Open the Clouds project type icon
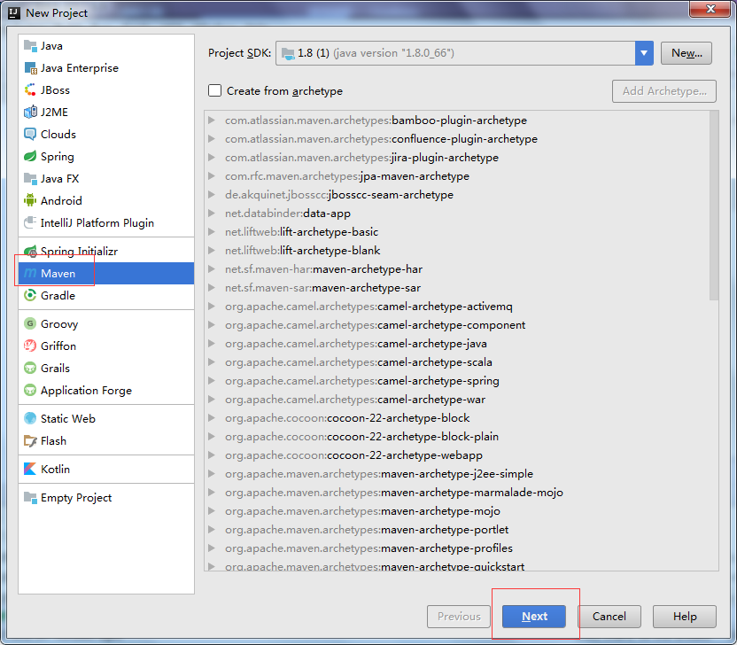737x645 pixels. coord(30,134)
